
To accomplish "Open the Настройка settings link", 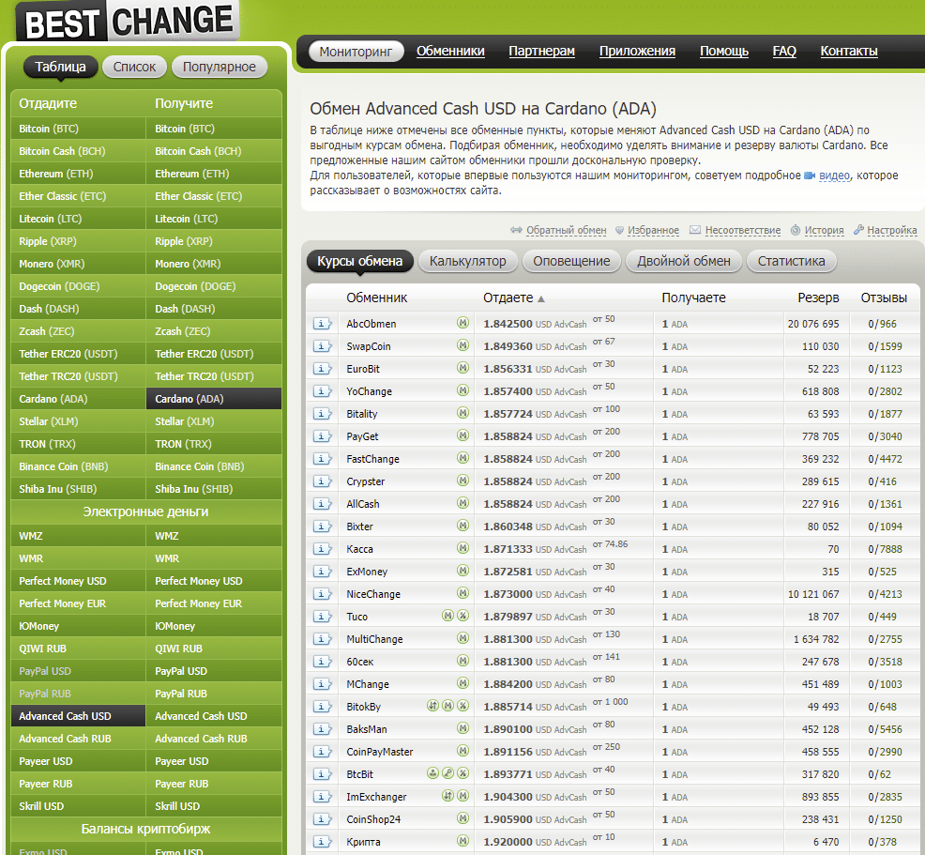I will point(891,231).
